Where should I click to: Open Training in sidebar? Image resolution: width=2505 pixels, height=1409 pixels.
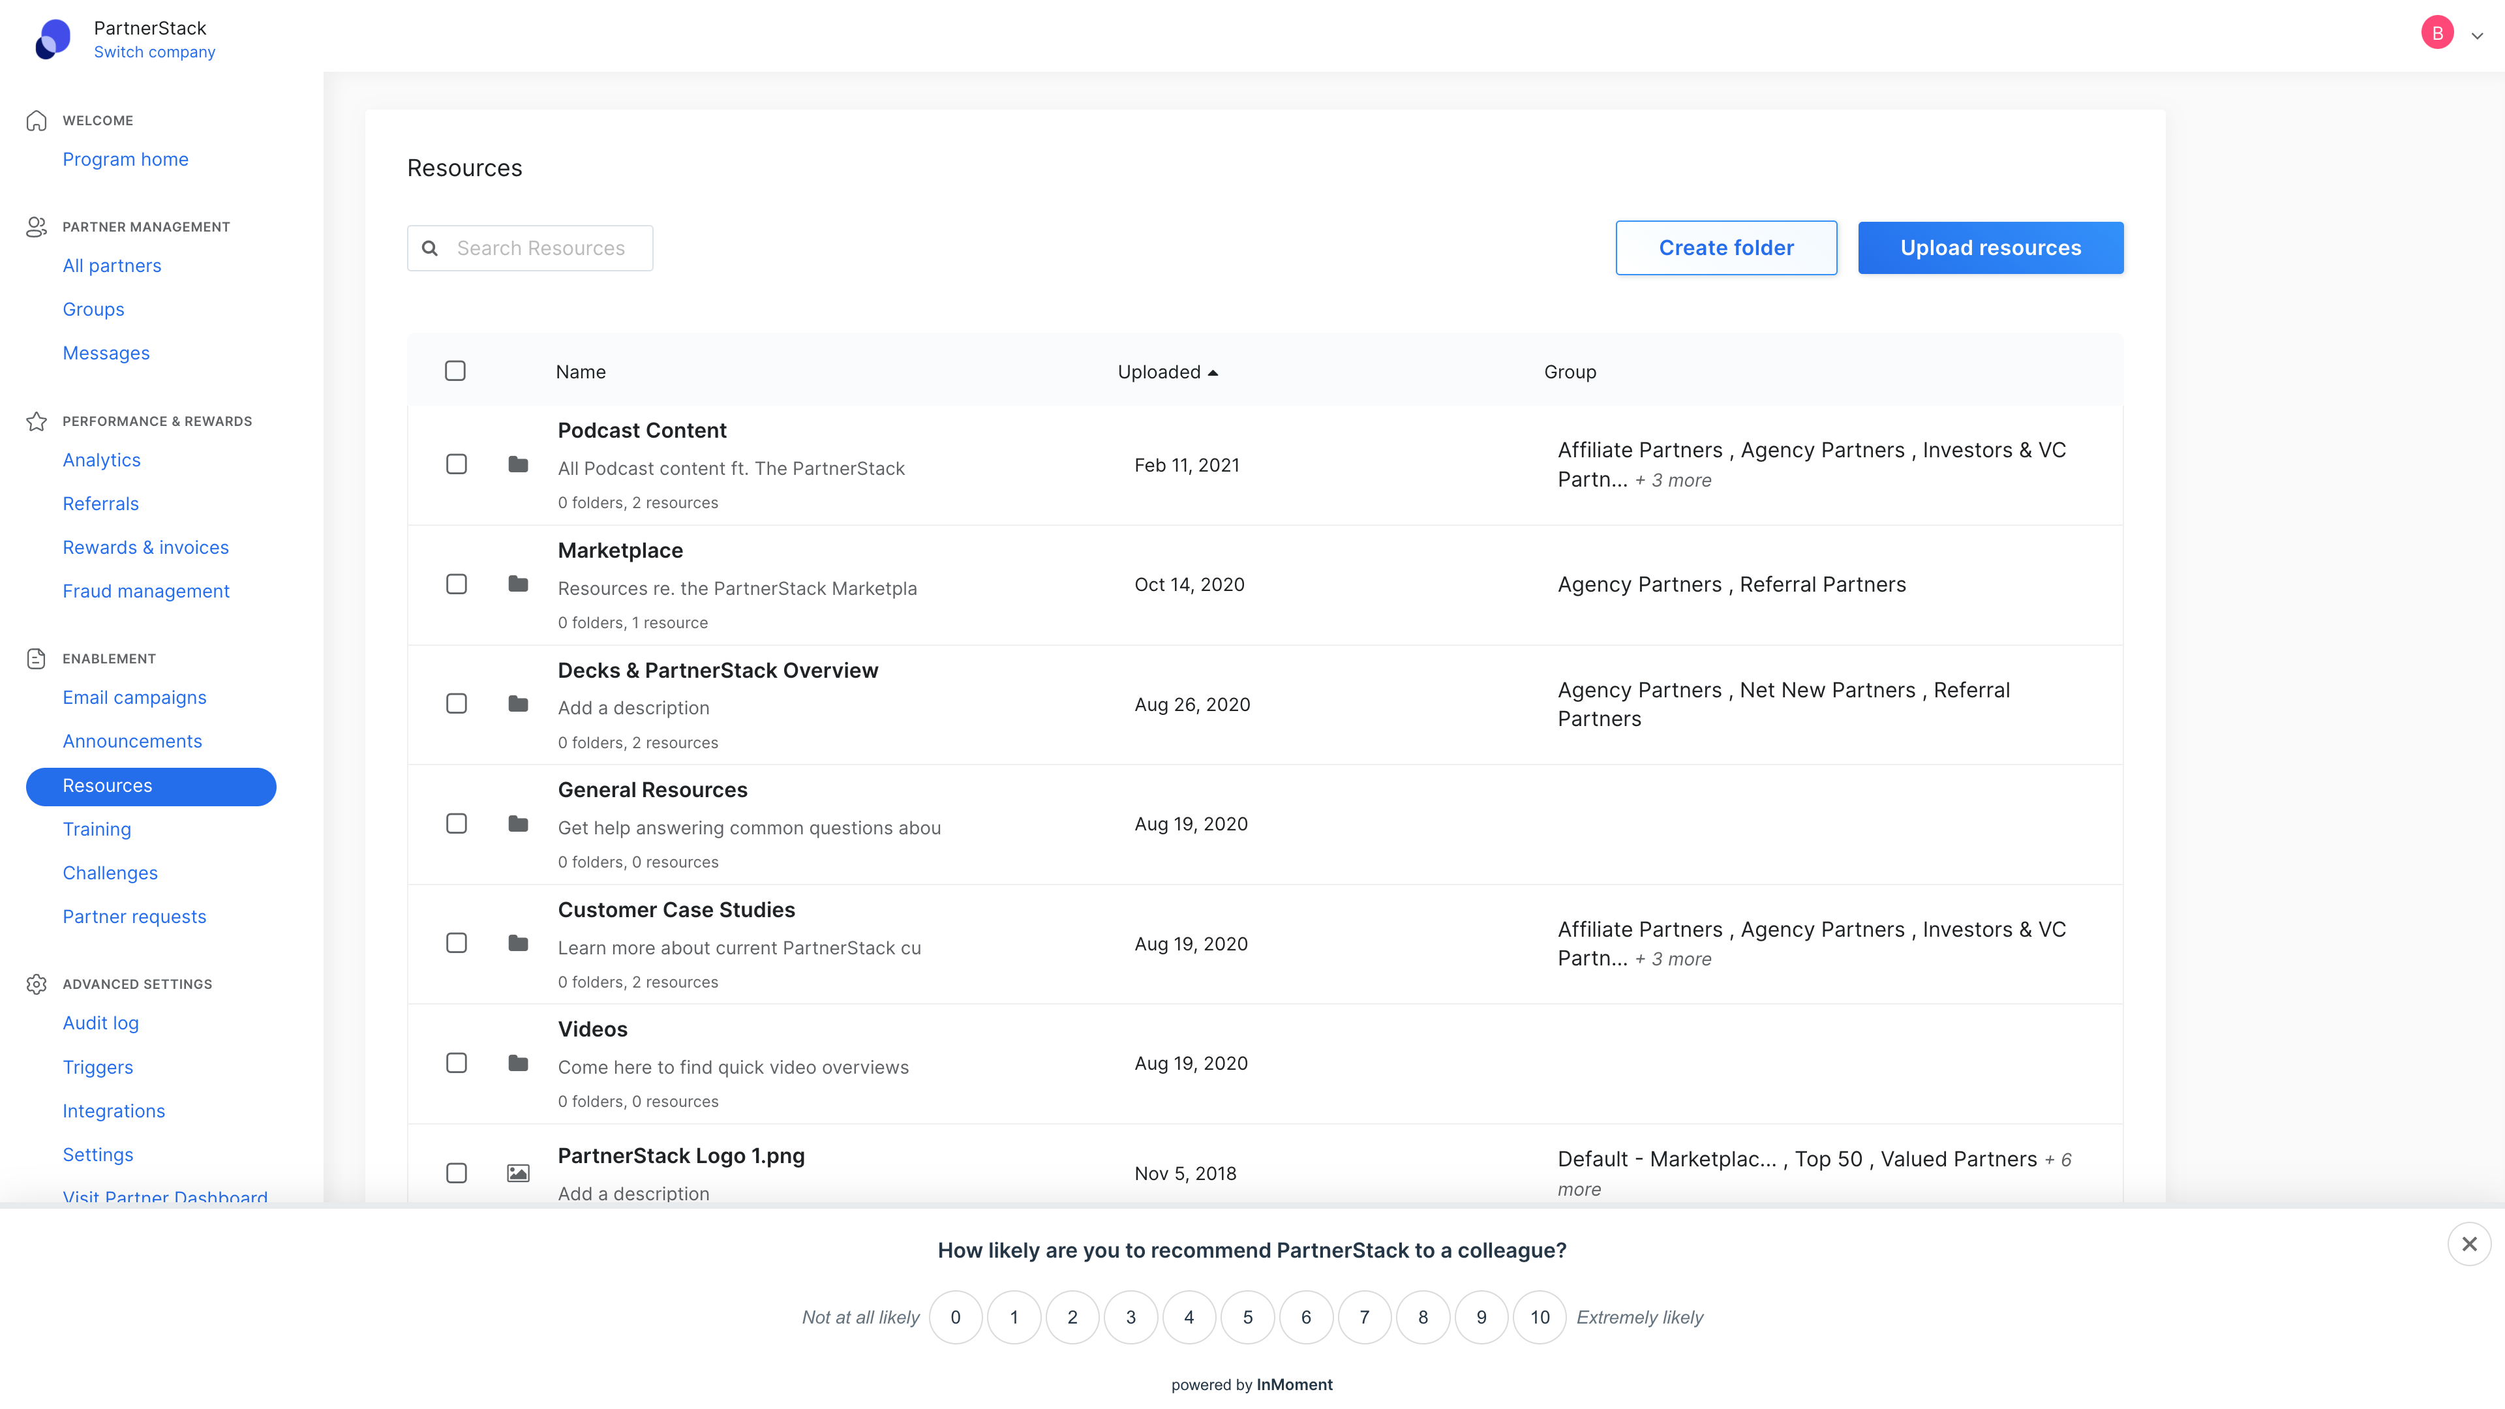pyautogui.click(x=97, y=830)
